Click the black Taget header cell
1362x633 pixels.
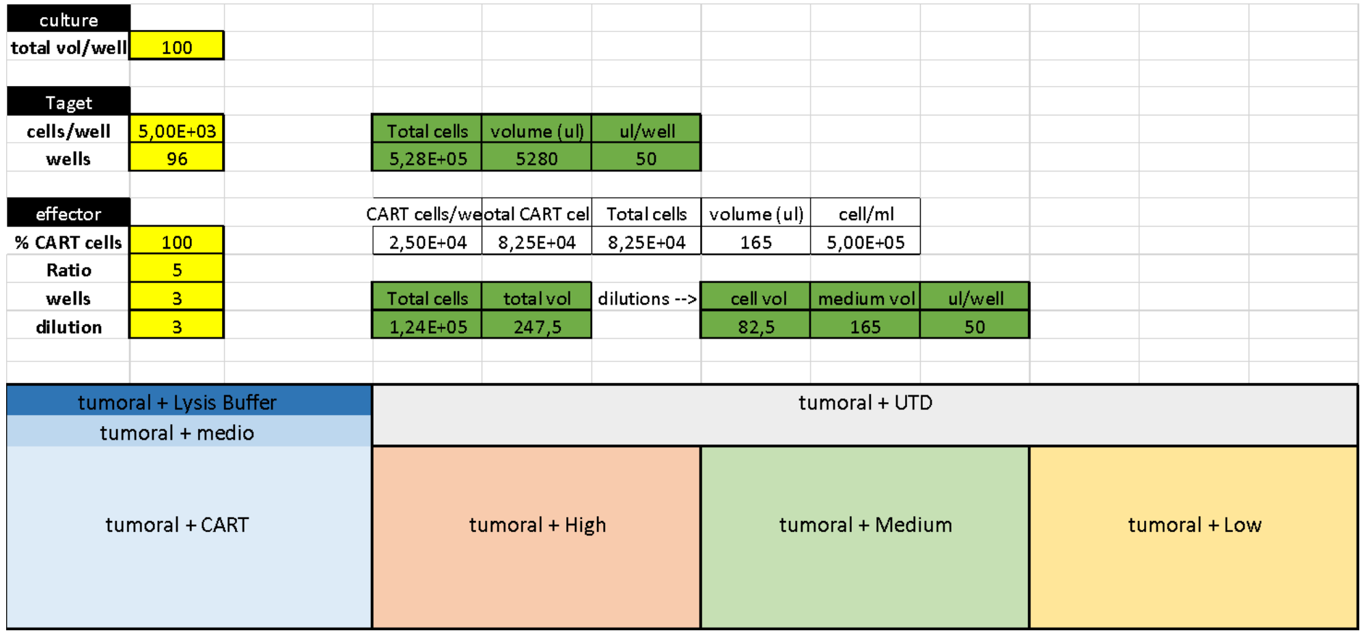[x=68, y=102]
